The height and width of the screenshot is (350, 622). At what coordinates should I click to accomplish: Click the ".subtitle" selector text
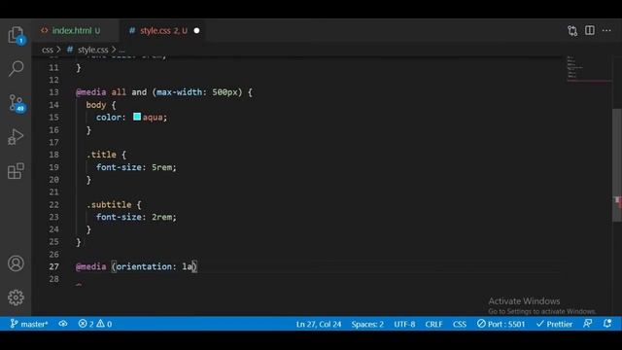109,204
